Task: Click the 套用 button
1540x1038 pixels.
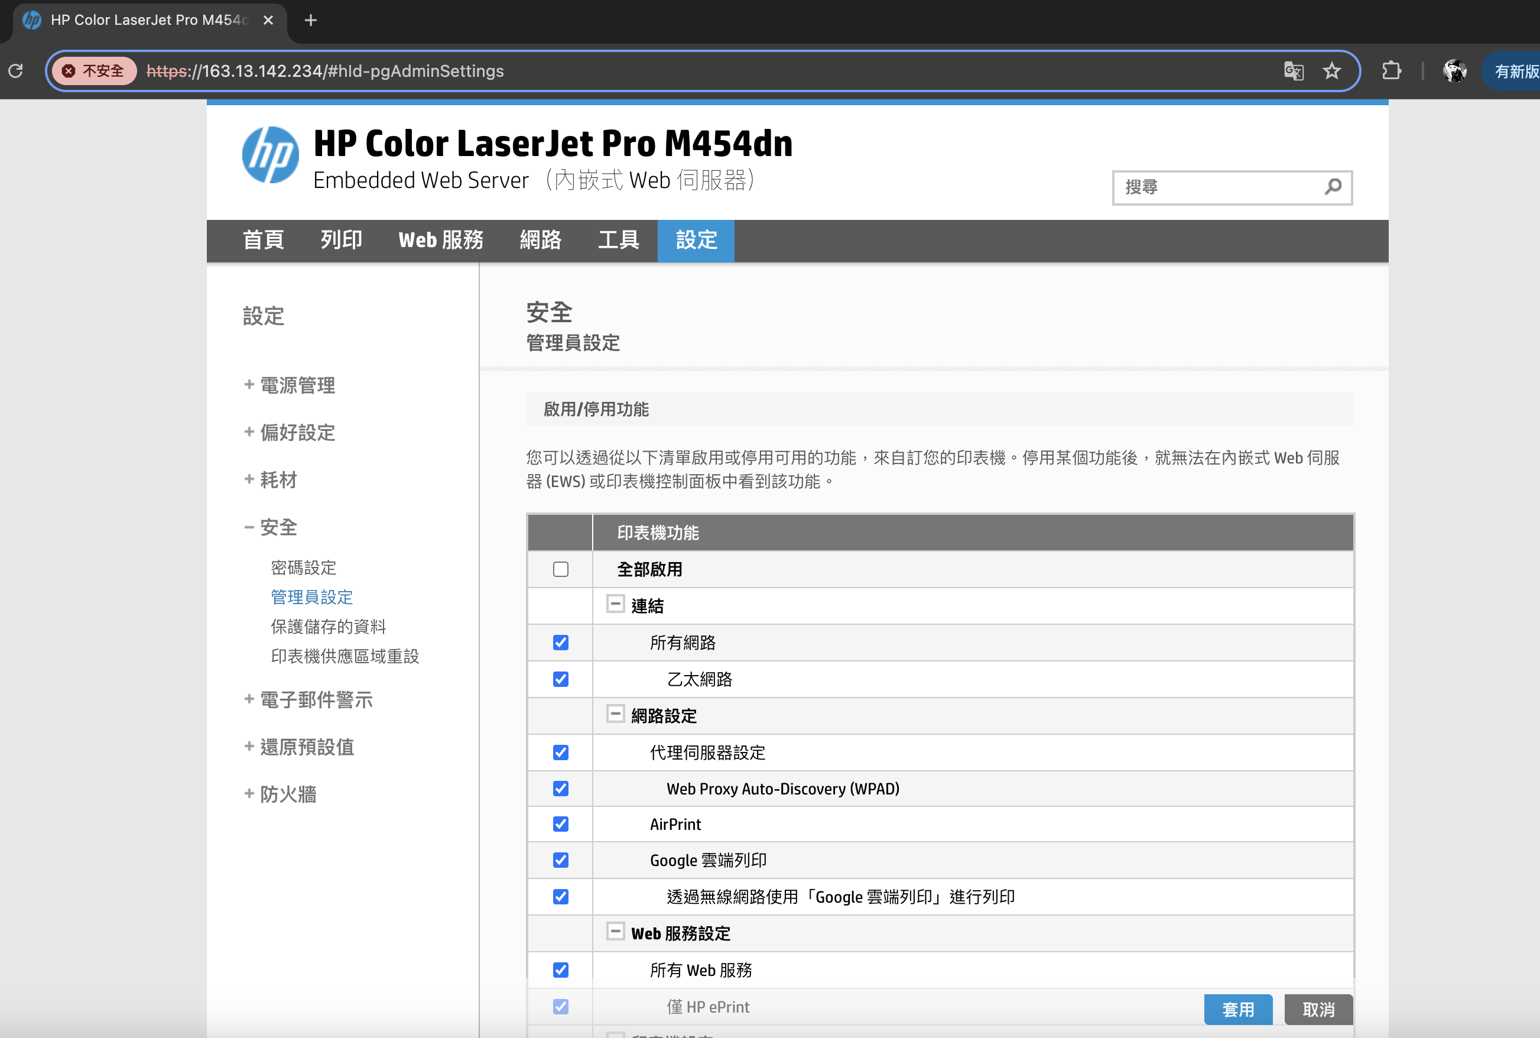Action: tap(1238, 1010)
